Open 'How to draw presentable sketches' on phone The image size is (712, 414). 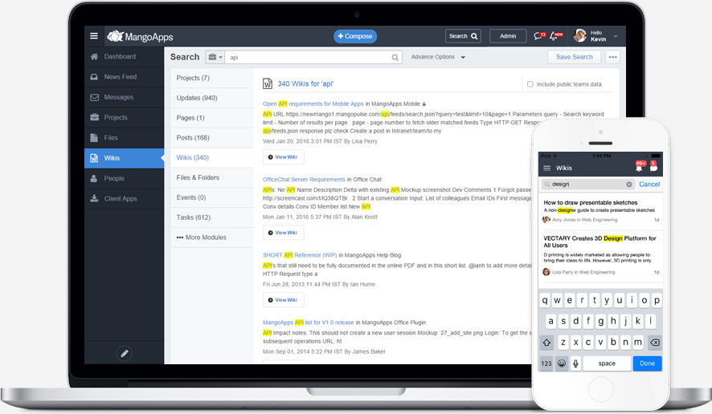tap(591, 203)
